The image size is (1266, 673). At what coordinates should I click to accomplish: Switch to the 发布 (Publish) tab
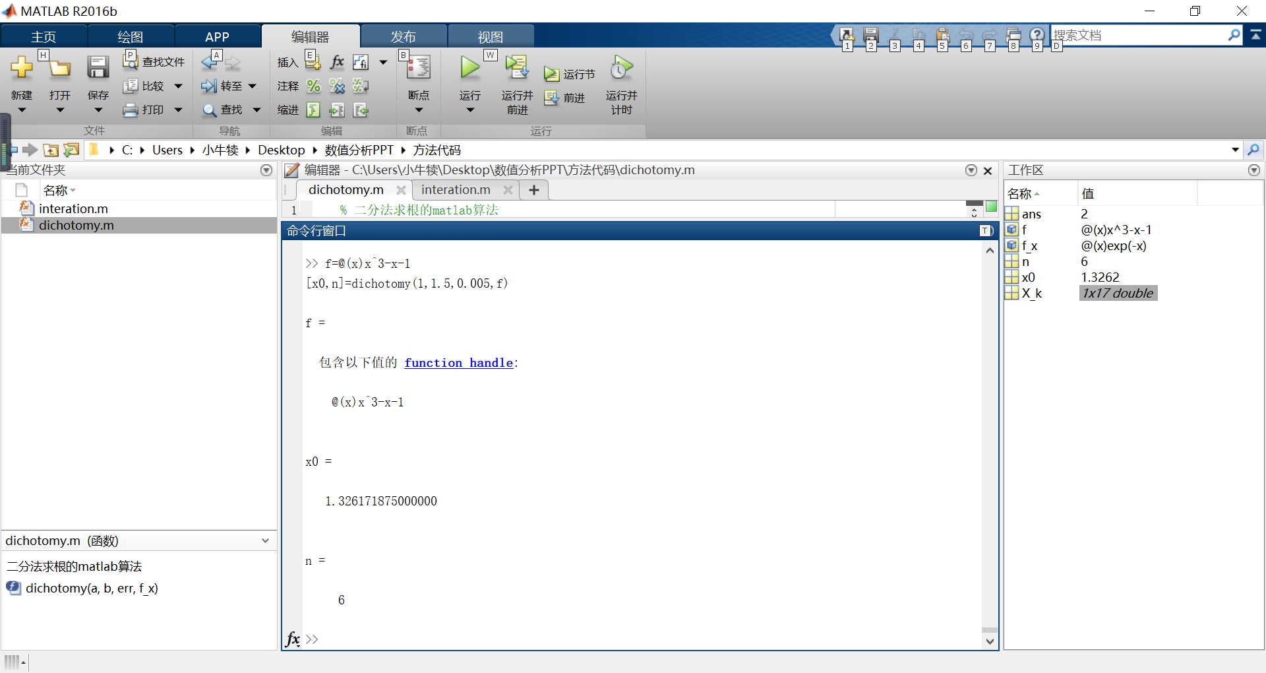[404, 37]
